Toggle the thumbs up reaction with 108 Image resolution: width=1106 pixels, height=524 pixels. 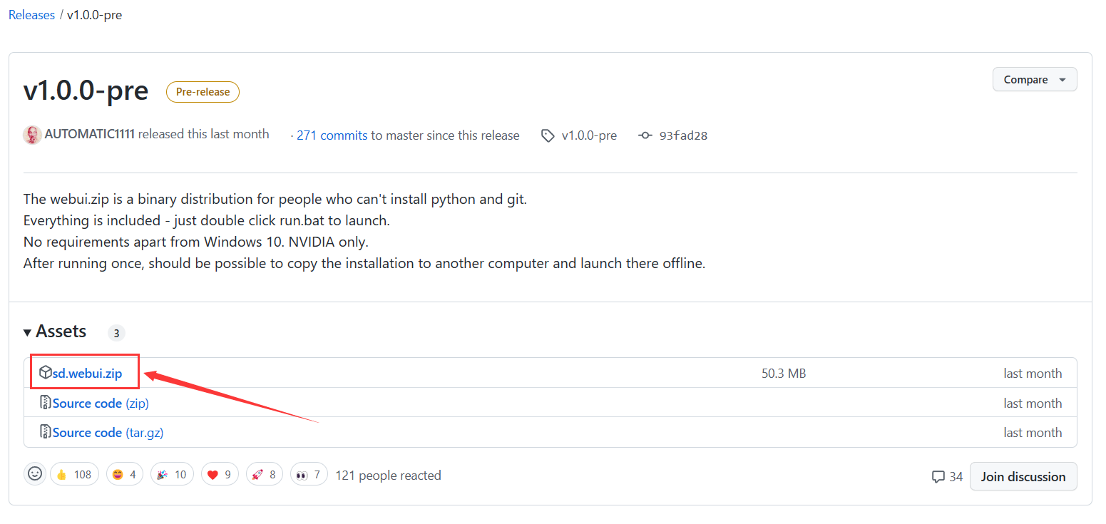[x=75, y=474]
